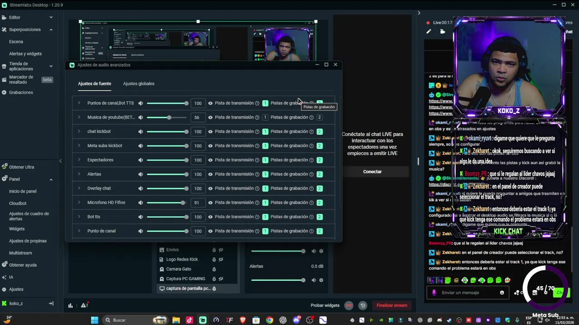This screenshot has height=325, width=579.
Task: Mute the Microfono HD Fifine source
Action: [x=141, y=203]
